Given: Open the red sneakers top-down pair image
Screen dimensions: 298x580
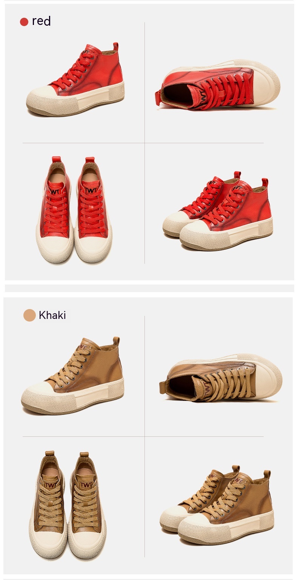Looking at the screenshot, I should tap(74, 210).
